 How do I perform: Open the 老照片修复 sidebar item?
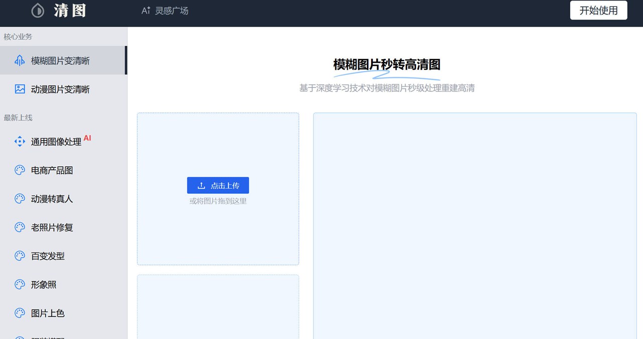click(63, 228)
